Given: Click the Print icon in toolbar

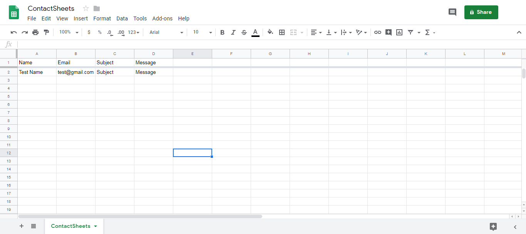Looking at the screenshot, I should [x=35, y=32].
